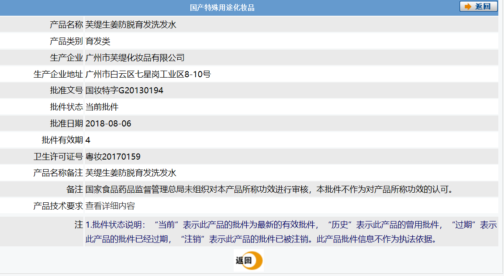504x276 pixels.
Task: Click the 产品类别 value 育发类
Action: [98, 41]
